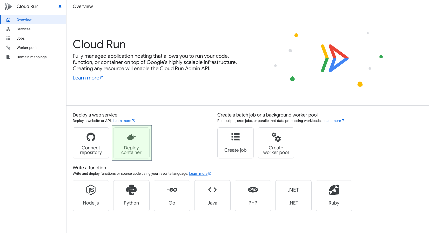Select the Go language card

pyautogui.click(x=172, y=196)
